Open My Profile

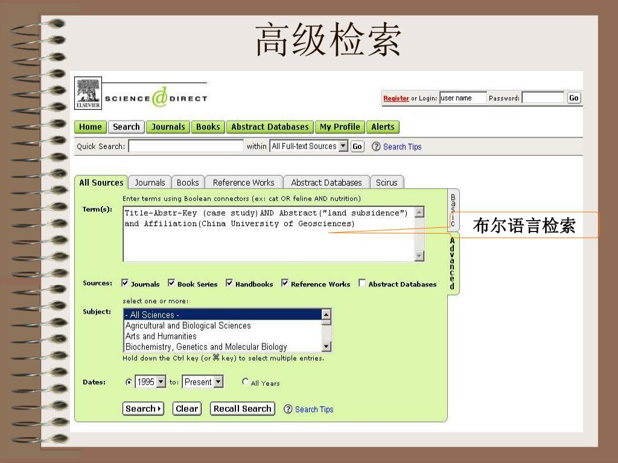pyautogui.click(x=340, y=127)
